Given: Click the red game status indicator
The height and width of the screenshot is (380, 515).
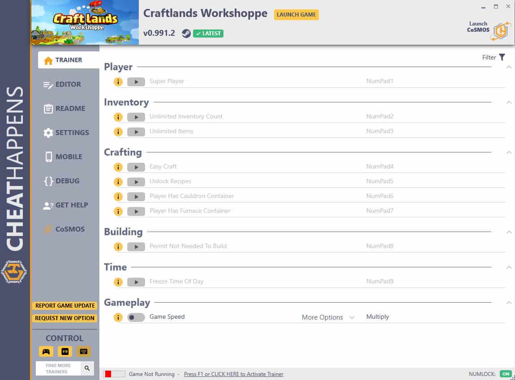Looking at the screenshot, I should [108, 374].
